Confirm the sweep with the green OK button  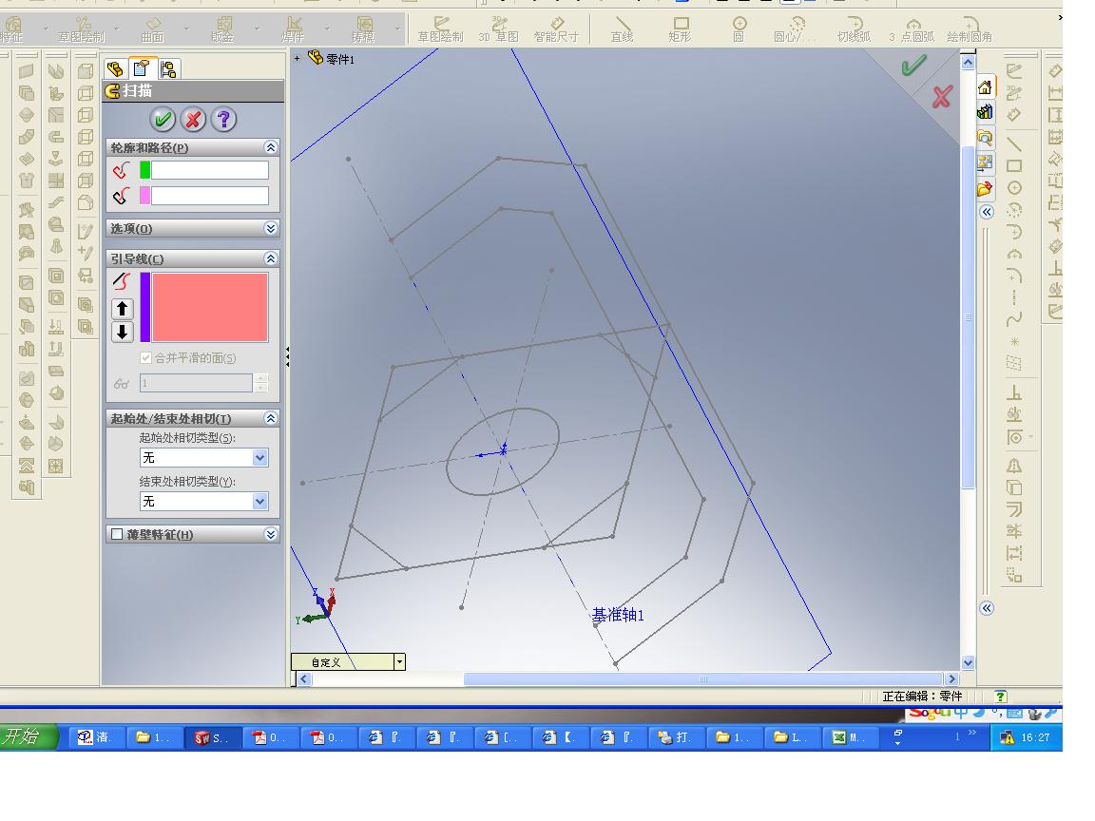(163, 120)
